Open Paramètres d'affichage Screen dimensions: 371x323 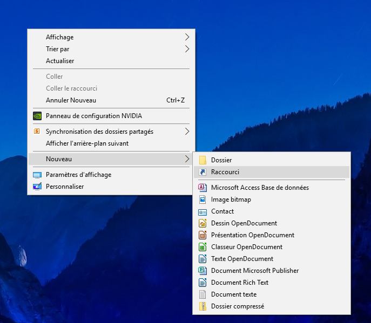pos(78,175)
